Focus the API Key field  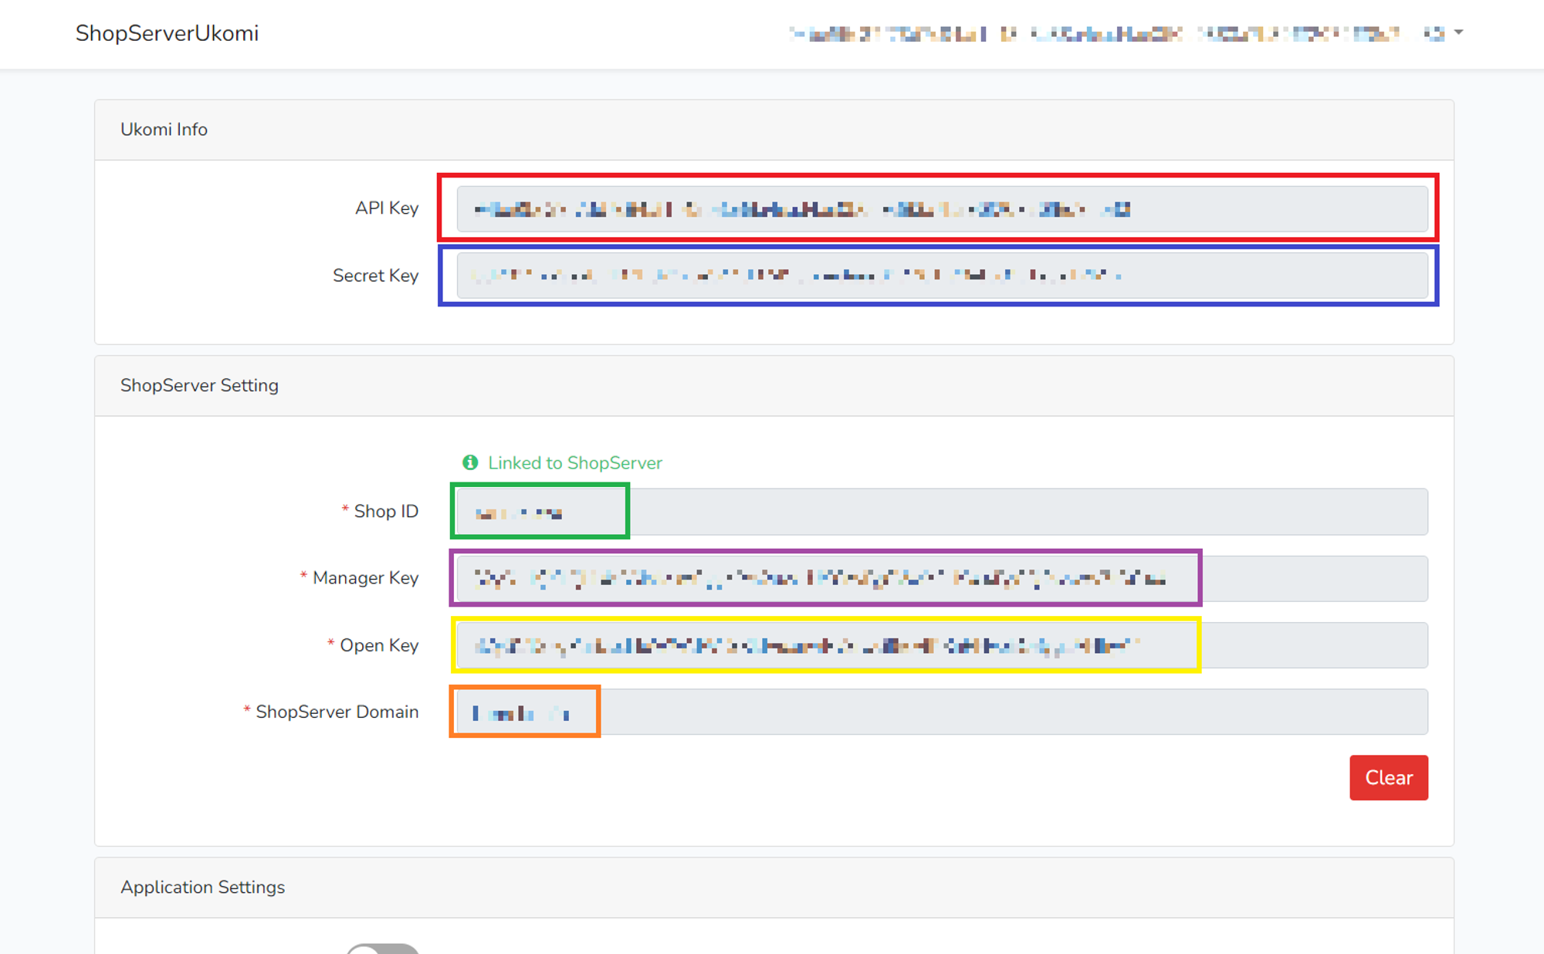coord(942,208)
